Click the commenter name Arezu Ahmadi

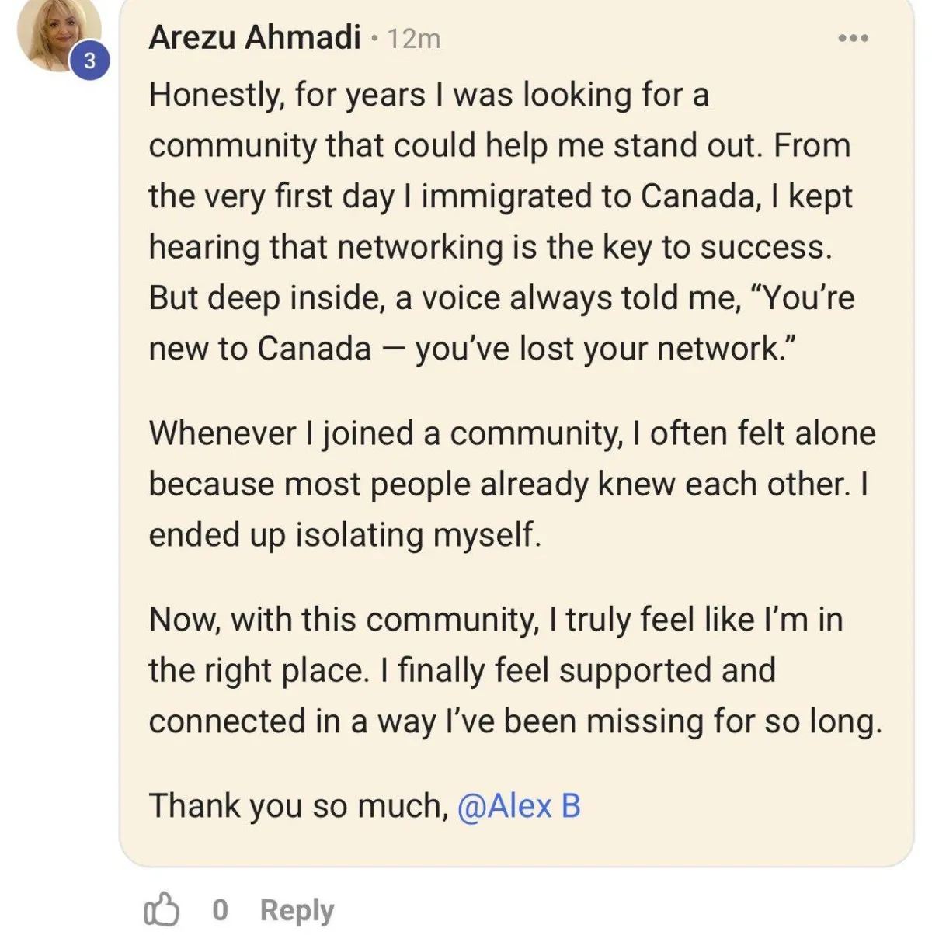pos(254,37)
